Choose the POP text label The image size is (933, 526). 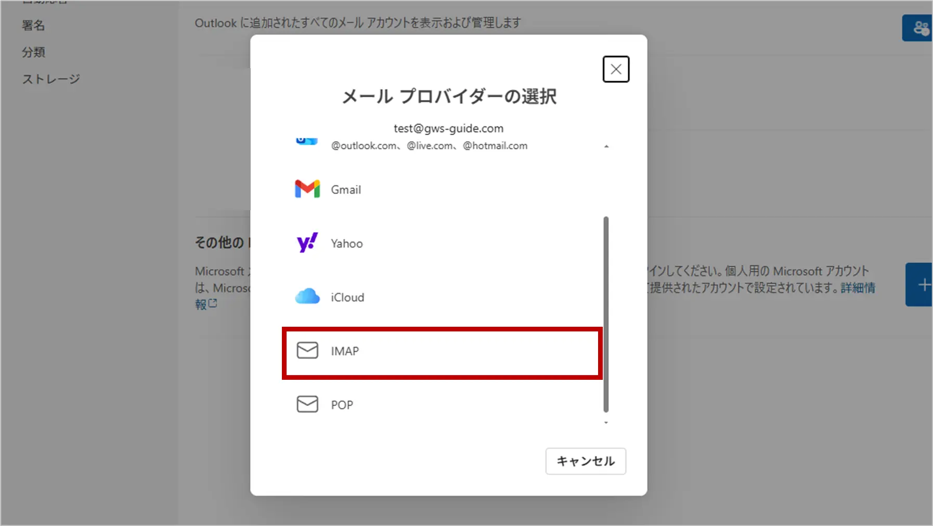coord(342,405)
